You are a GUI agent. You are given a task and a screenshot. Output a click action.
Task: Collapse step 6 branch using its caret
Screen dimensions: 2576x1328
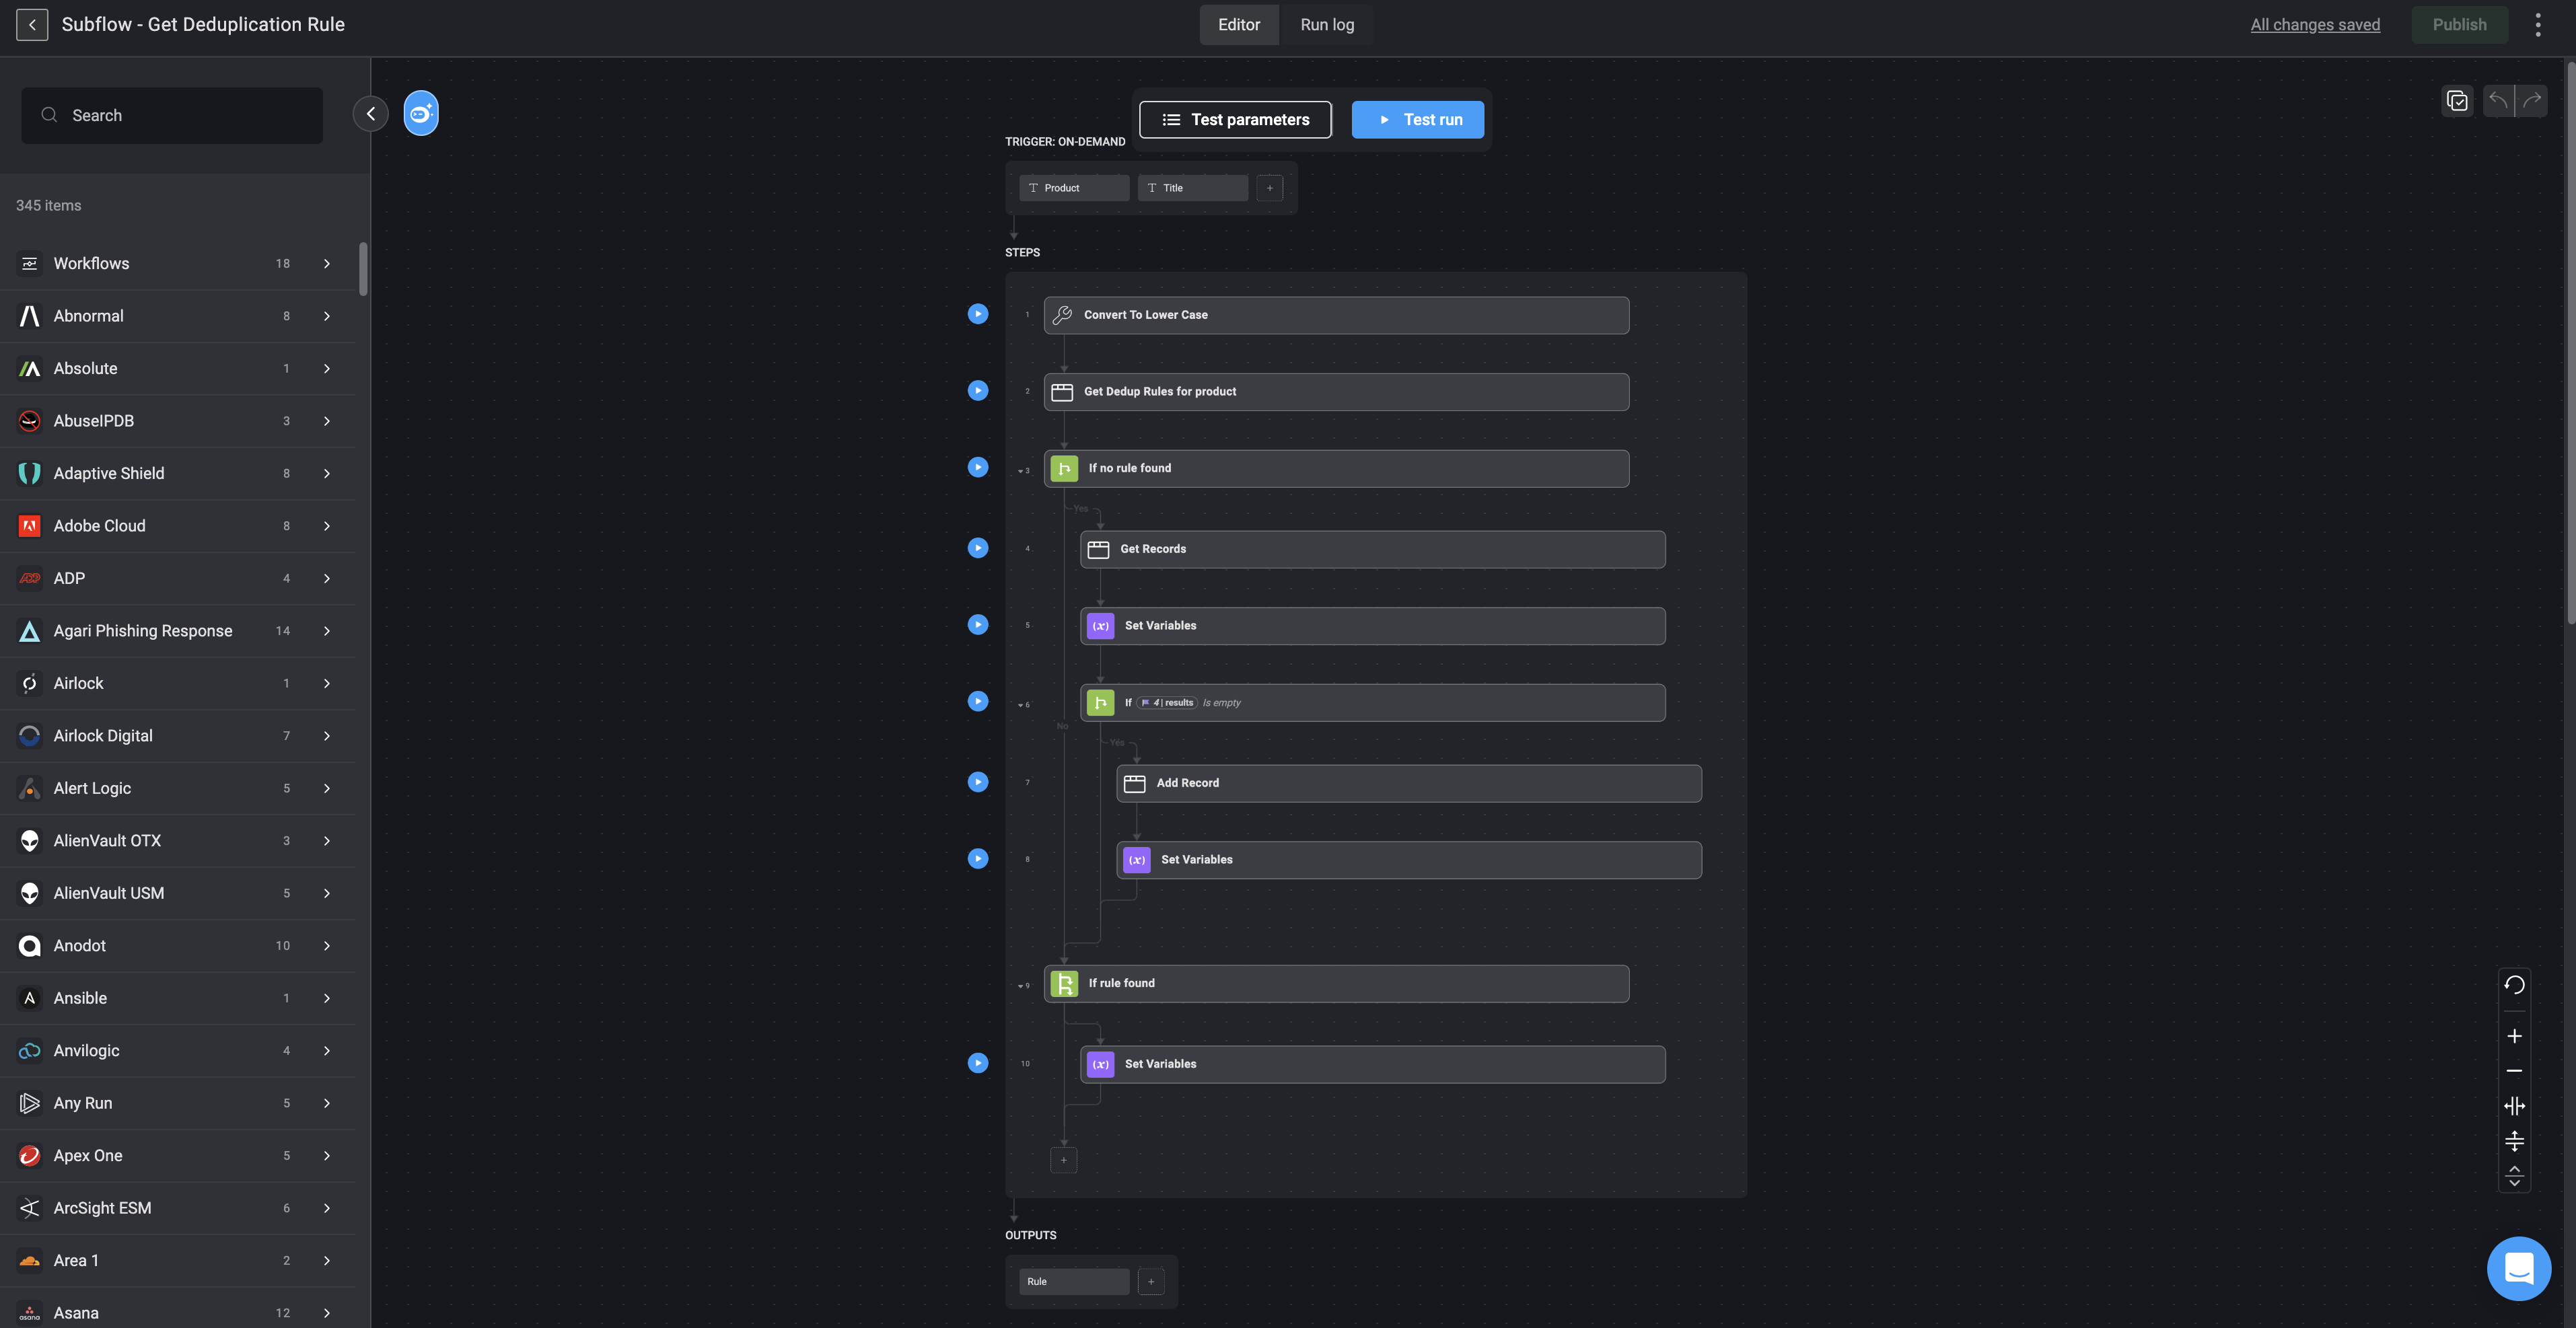1020,706
